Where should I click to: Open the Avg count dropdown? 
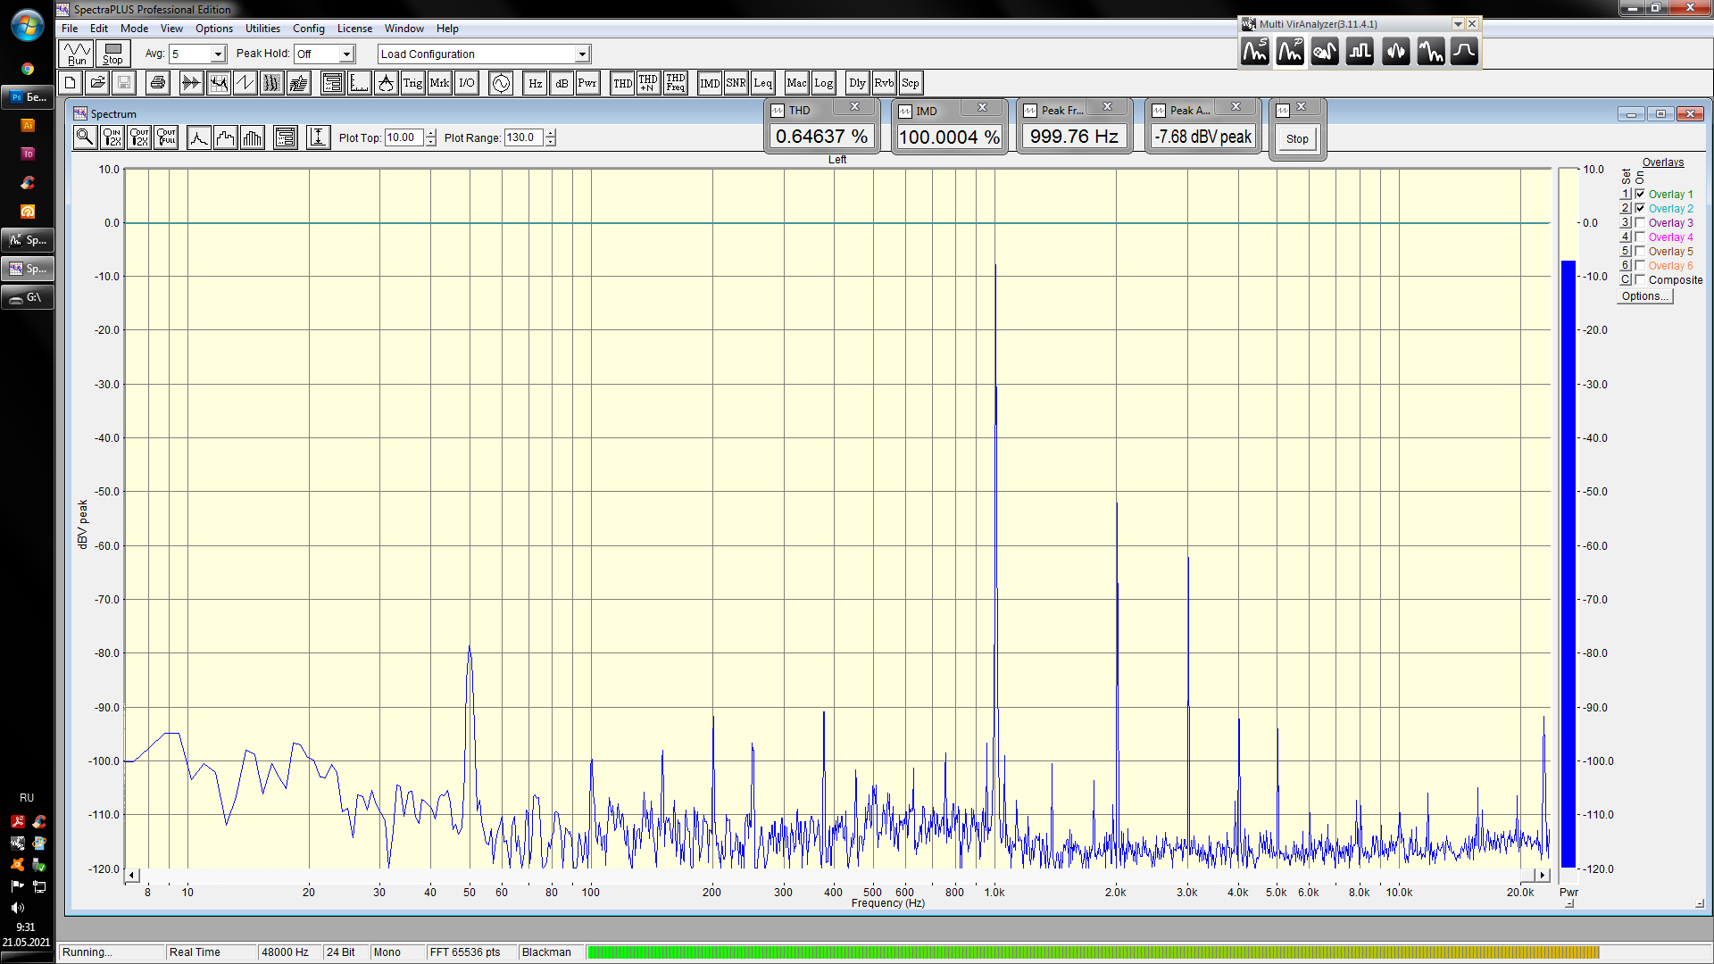(217, 54)
